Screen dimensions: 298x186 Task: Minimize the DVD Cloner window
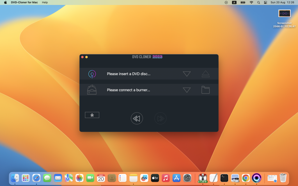(86, 57)
